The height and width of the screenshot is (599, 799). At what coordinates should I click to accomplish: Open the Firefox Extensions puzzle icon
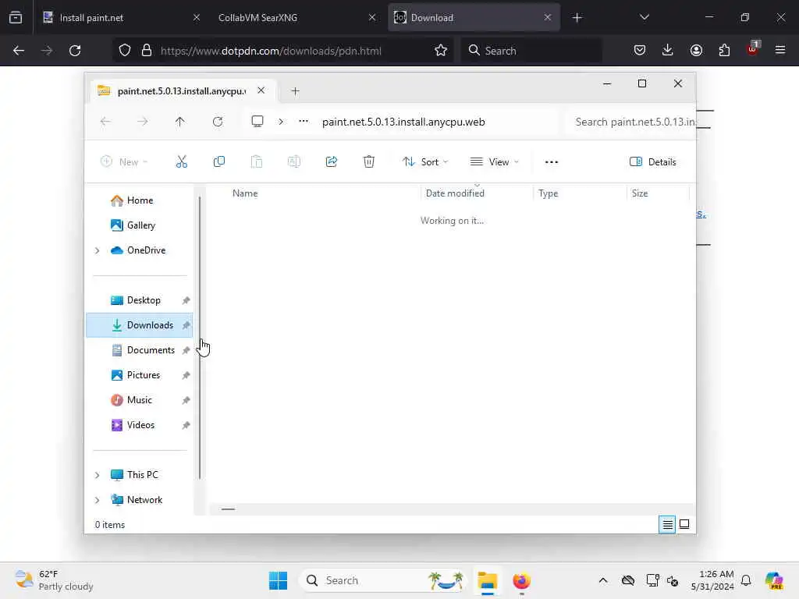tap(724, 50)
